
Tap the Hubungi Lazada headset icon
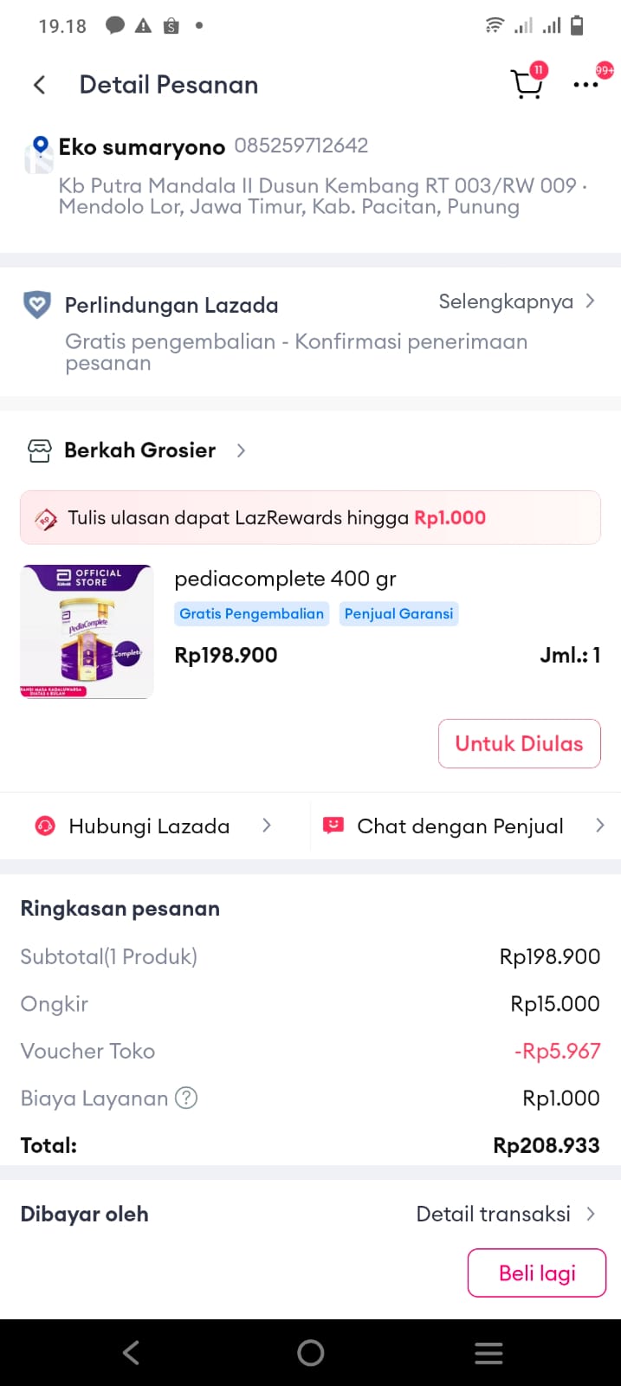pyautogui.click(x=44, y=826)
